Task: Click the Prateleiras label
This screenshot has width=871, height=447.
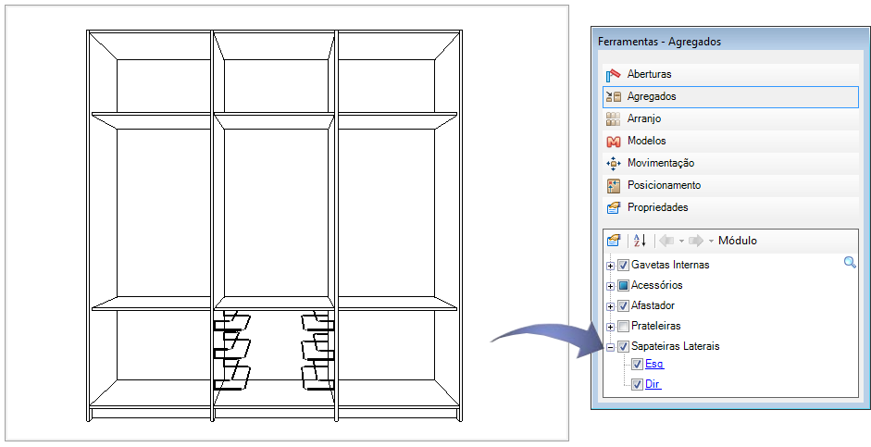Action: (655, 326)
